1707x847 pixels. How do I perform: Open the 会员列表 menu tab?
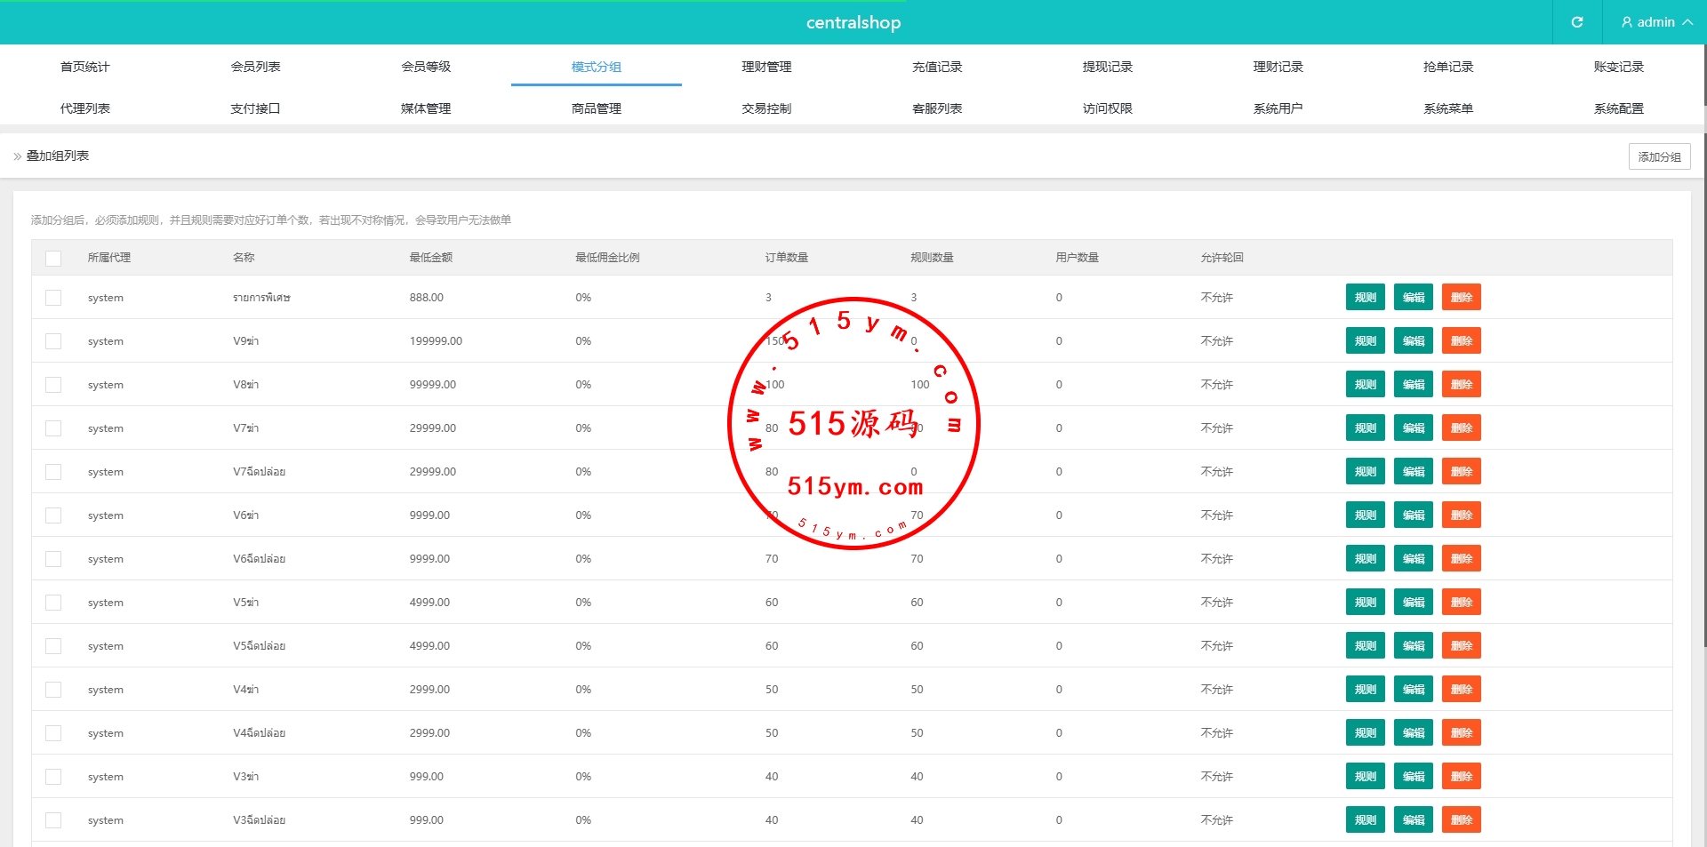coord(255,67)
